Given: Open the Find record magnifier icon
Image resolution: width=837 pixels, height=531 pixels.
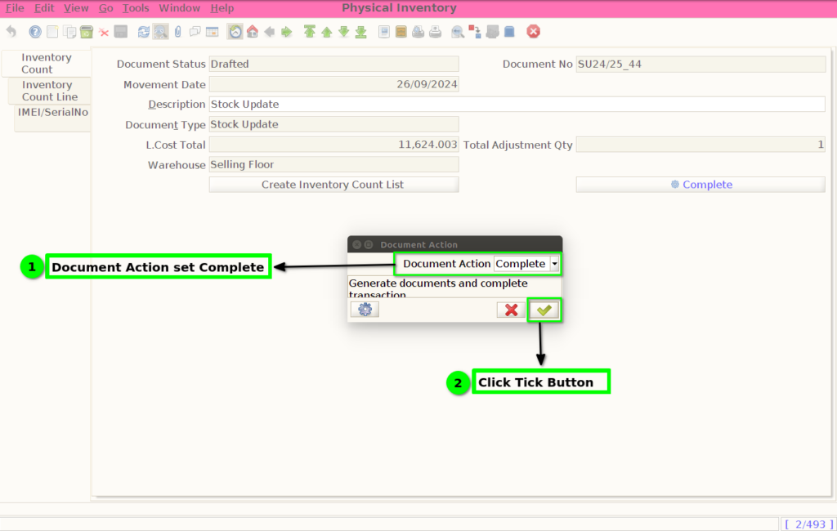Looking at the screenshot, I should click(161, 32).
